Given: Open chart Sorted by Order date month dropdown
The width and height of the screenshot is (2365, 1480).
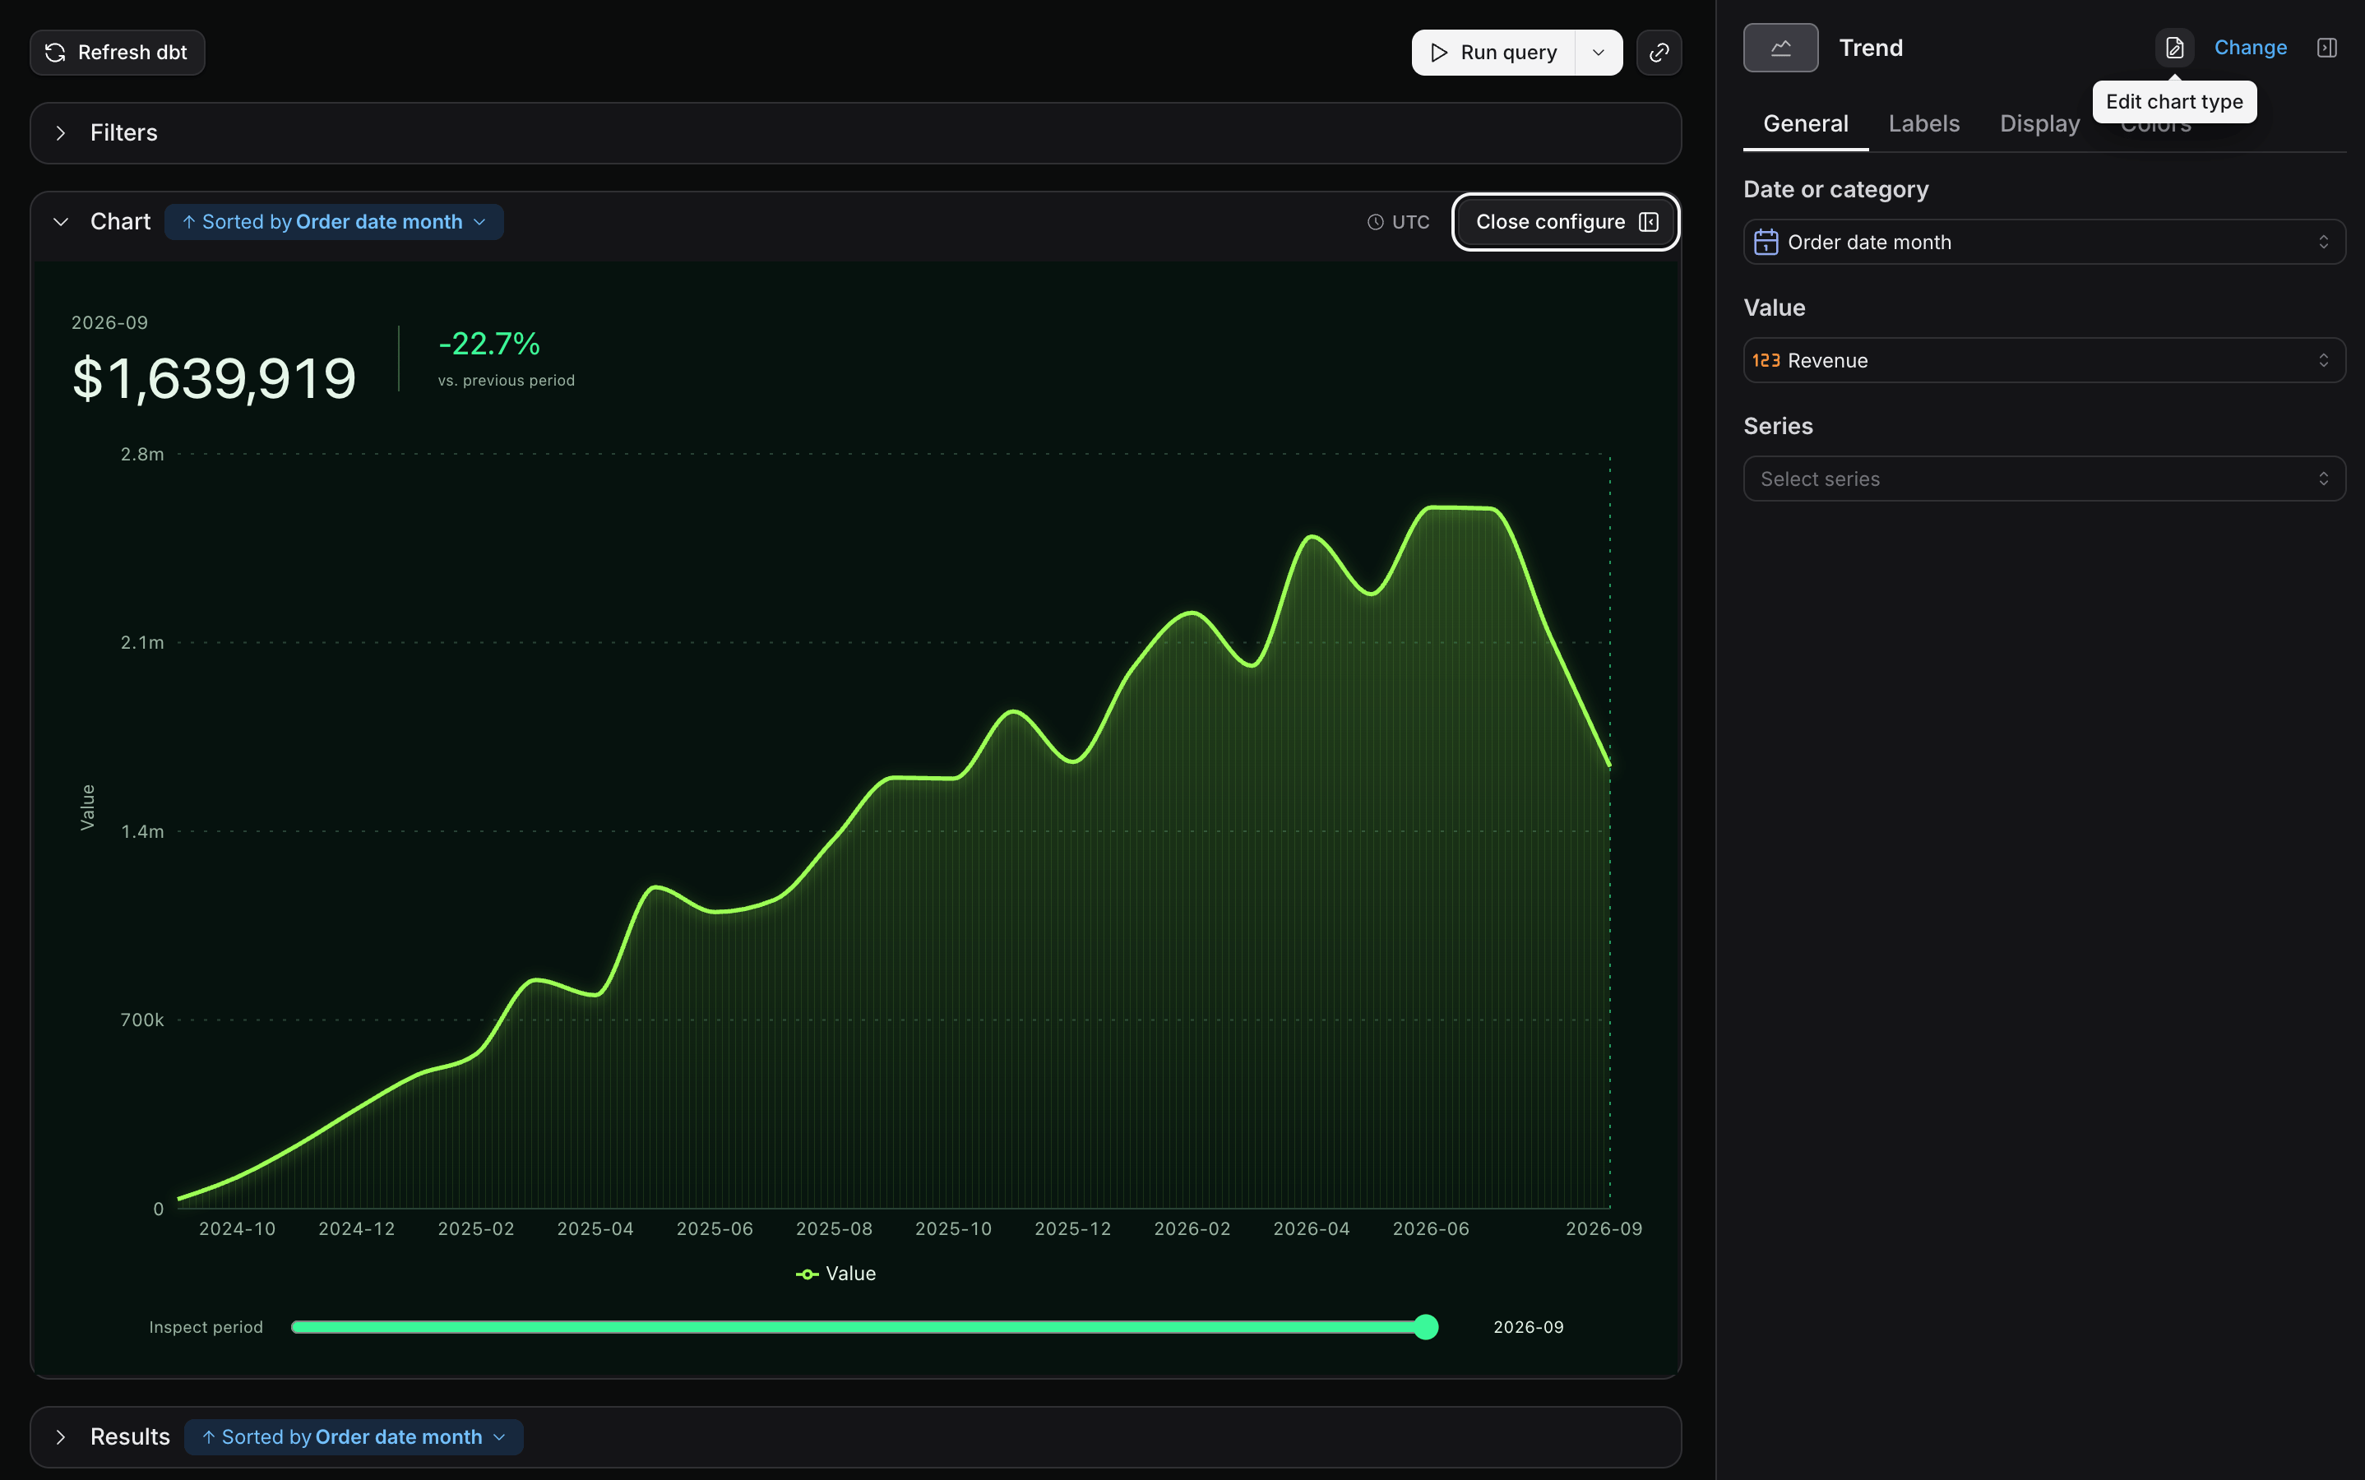Looking at the screenshot, I should click(x=334, y=222).
